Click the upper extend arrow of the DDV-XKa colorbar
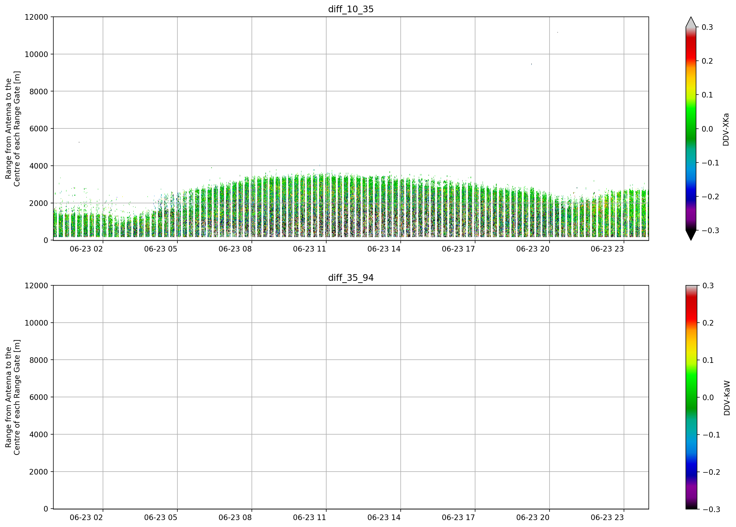 tap(691, 22)
